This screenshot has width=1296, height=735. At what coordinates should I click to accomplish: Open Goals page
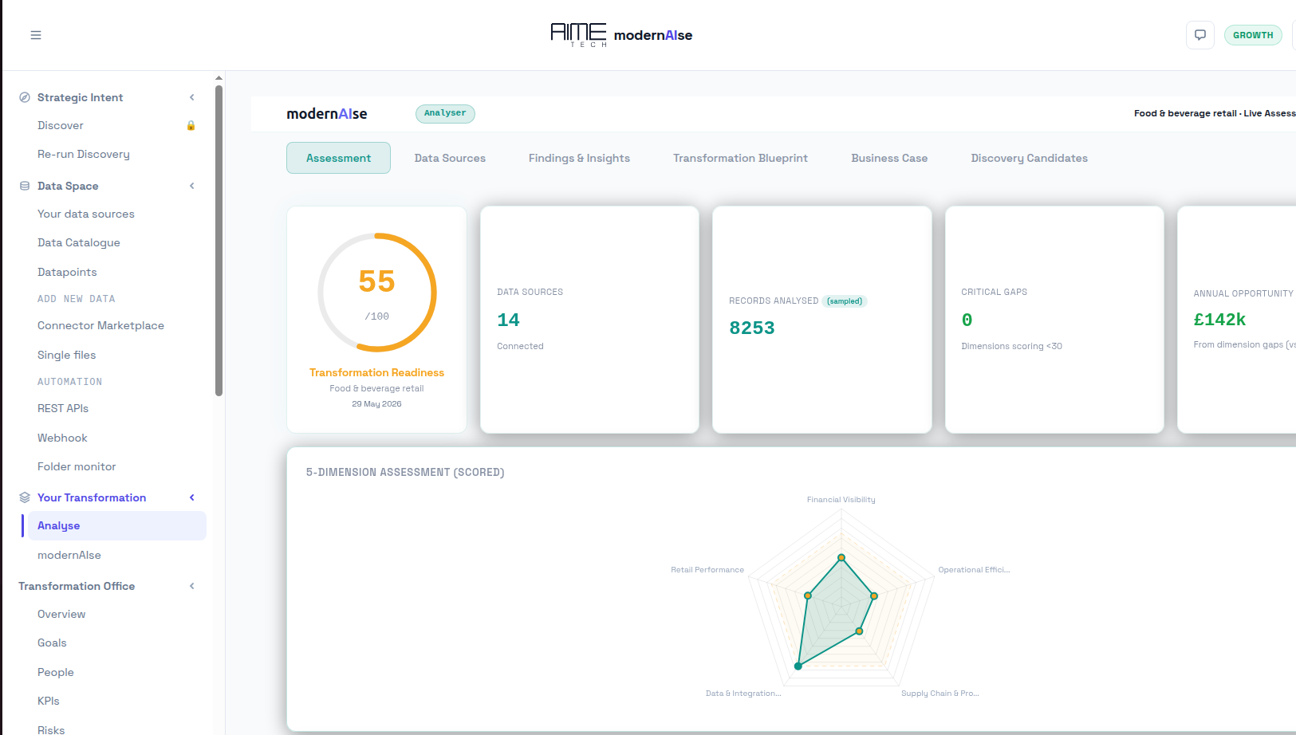52,643
